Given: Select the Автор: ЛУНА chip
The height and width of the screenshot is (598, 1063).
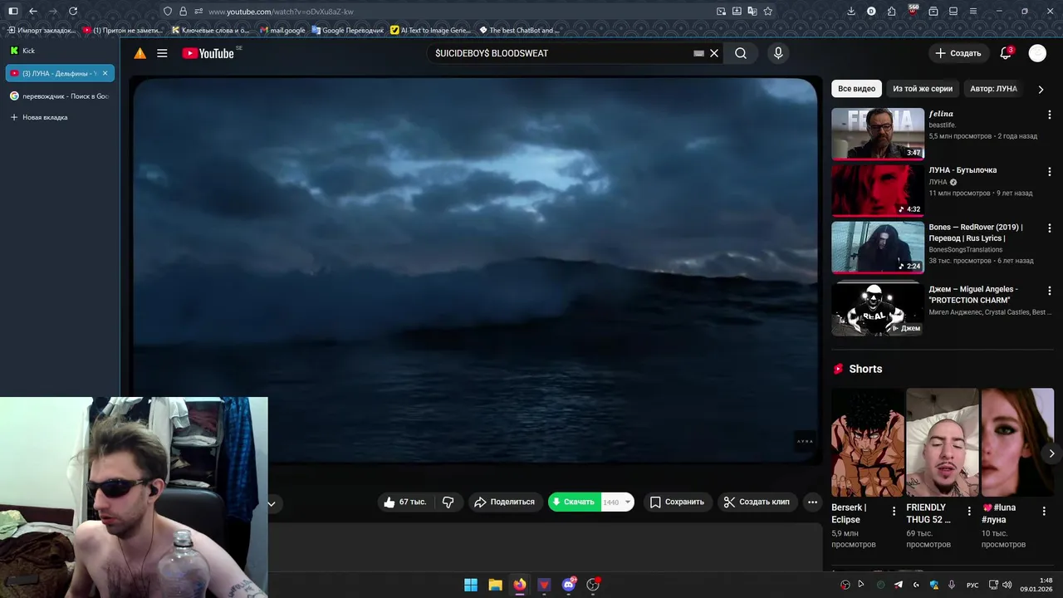Looking at the screenshot, I should [993, 89].
